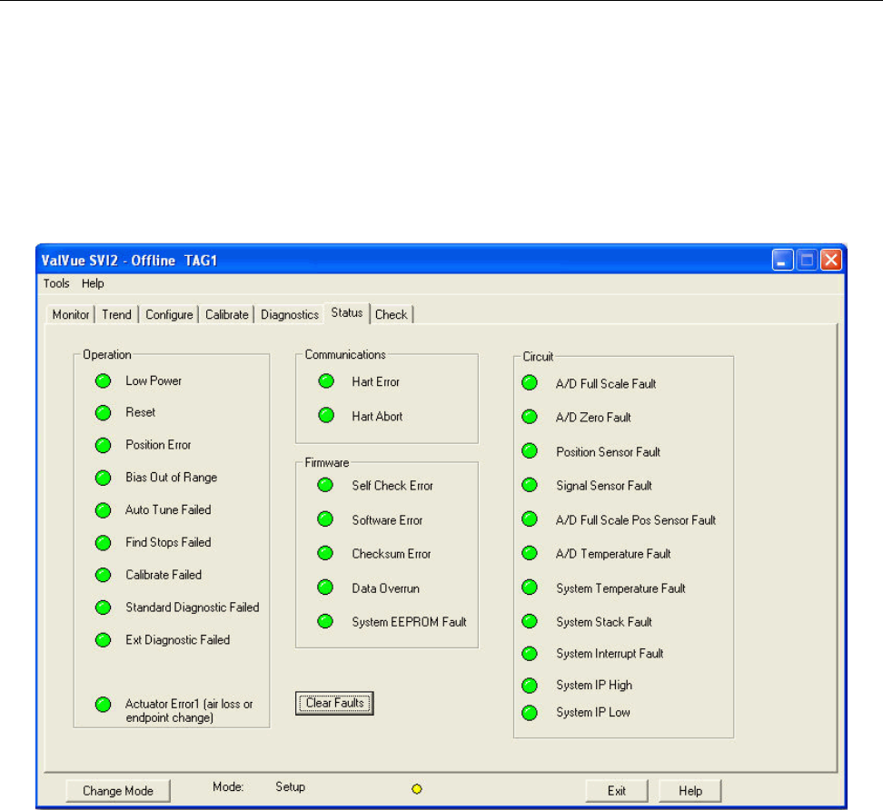Close the ValVue SVI2 window
The image size is (883, 810).
click(831, 260)
